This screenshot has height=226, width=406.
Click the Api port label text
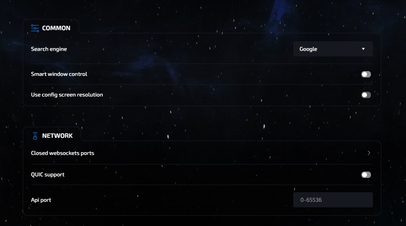click(x=41, y=200)
